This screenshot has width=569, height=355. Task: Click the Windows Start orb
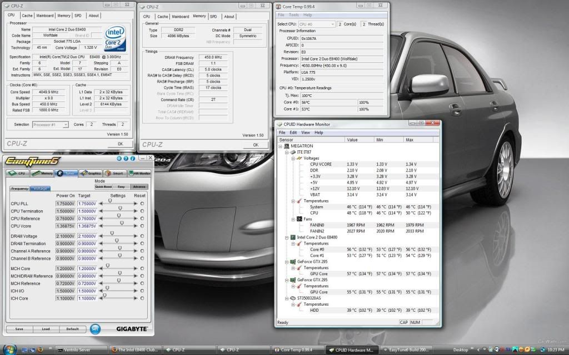pyautogui.click(x=11, y=349)
